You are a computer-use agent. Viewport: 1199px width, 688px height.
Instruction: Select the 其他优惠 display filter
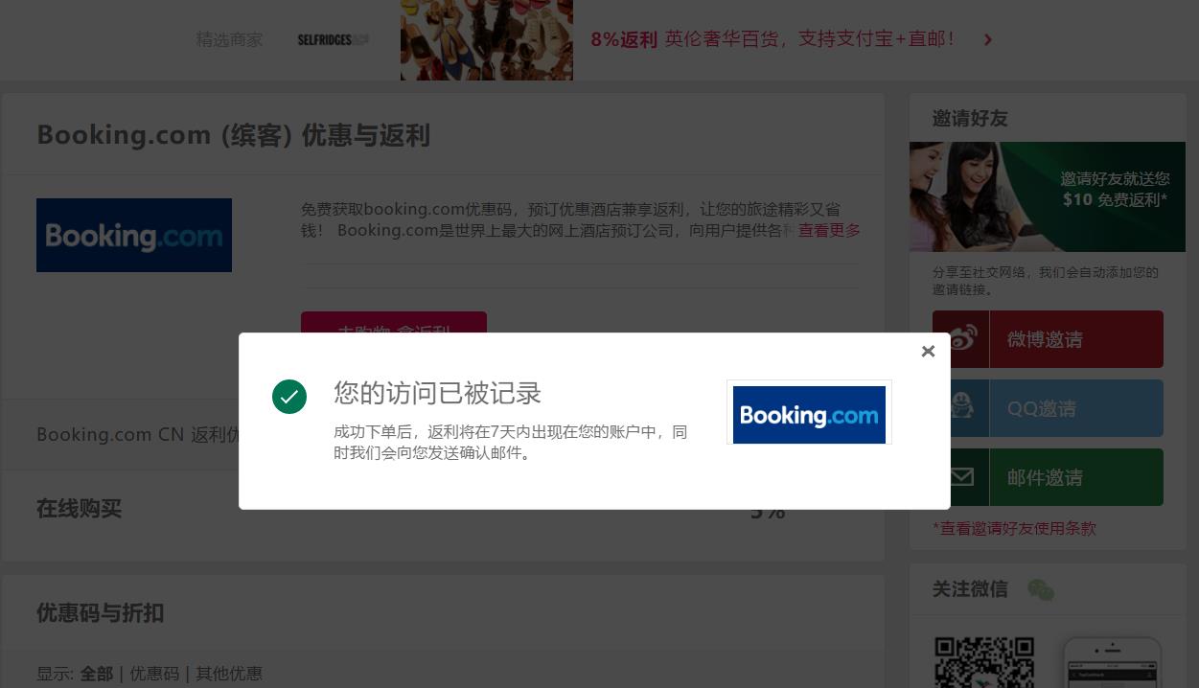coord(228,674)
